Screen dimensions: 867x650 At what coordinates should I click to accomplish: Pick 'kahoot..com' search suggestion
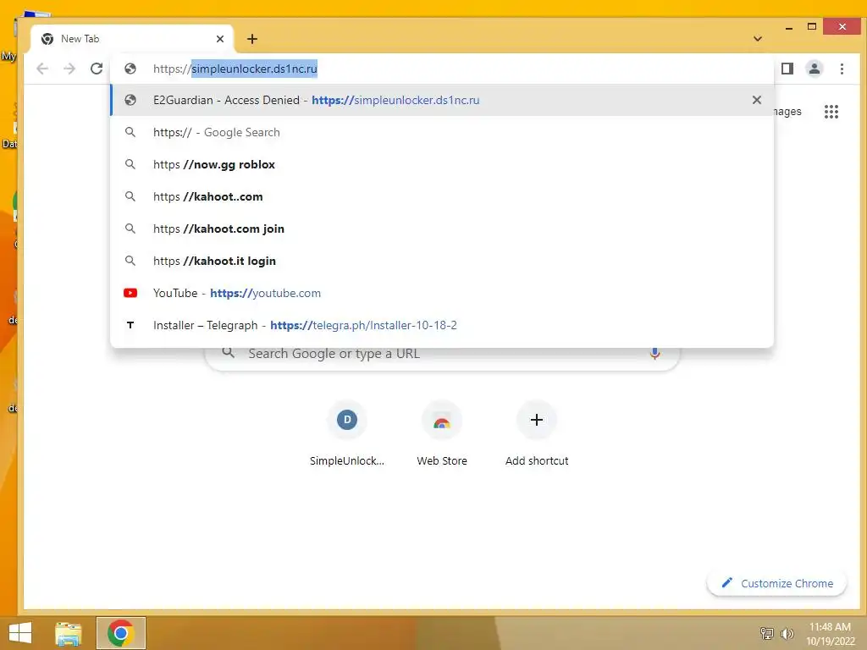click(442, 196)
